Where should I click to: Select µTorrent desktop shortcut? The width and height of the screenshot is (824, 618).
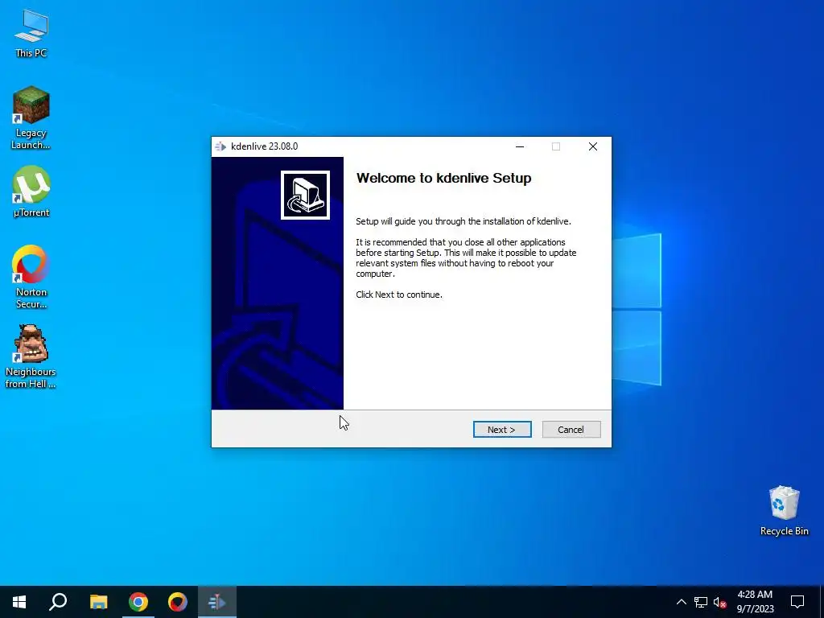coord(31,192)
